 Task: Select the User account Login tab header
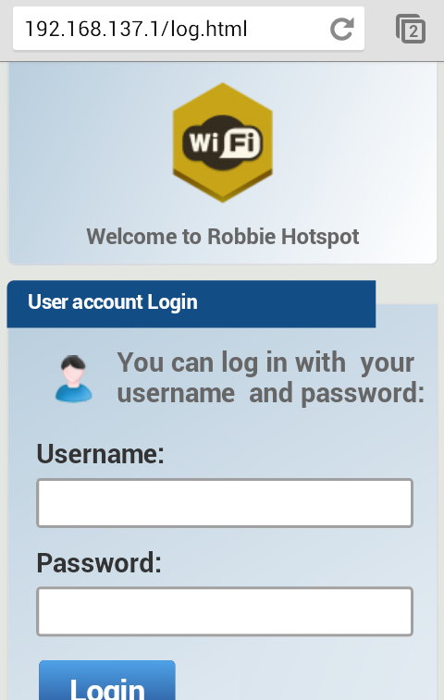[191, 303]
